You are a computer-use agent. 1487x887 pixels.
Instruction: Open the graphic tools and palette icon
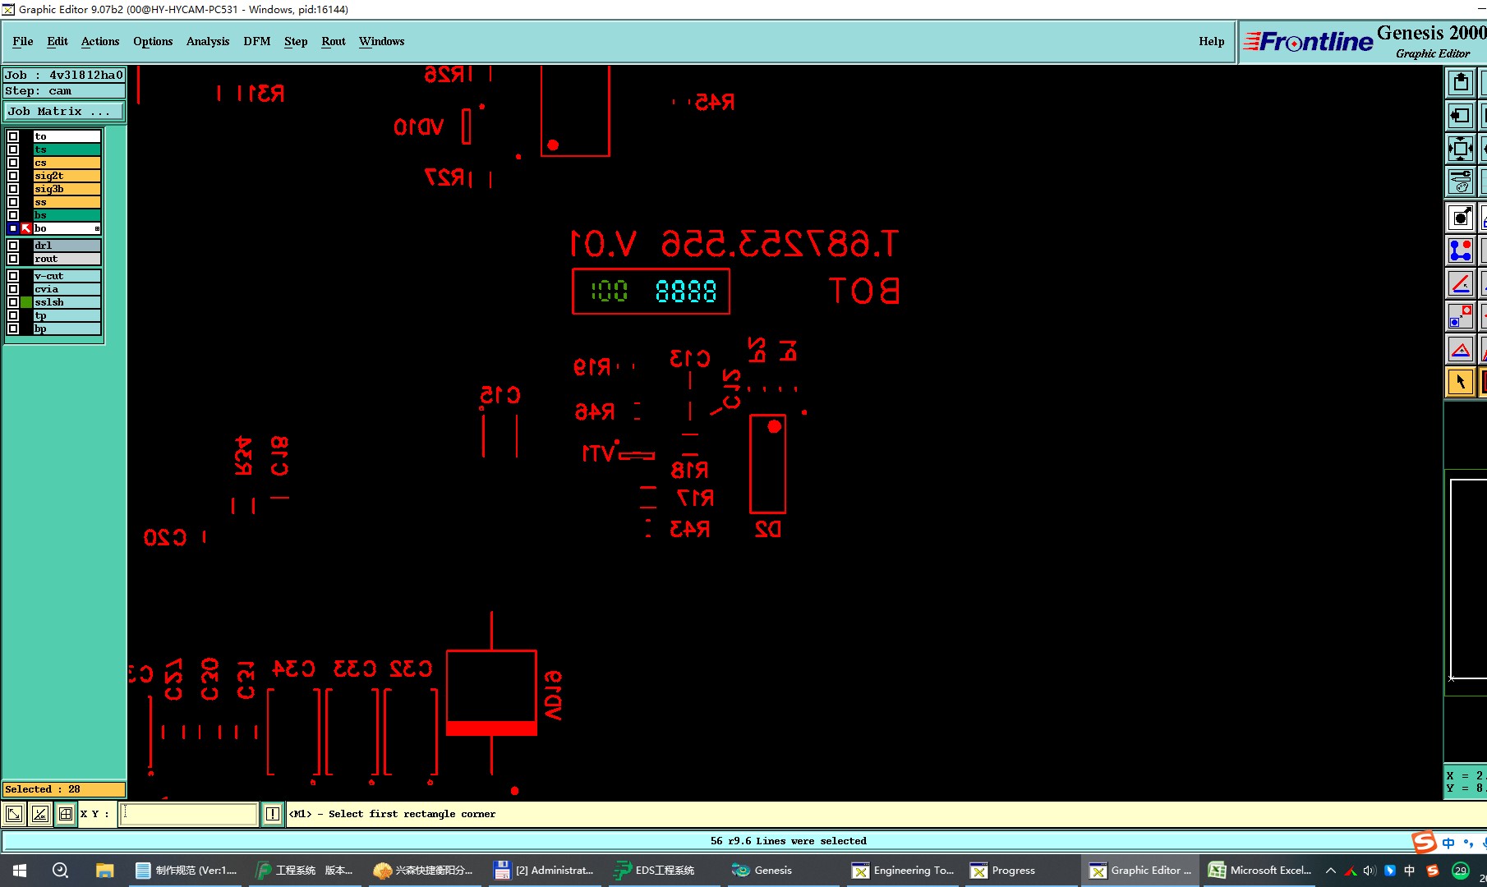coord(1460,182)
